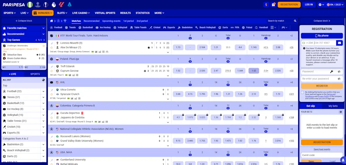Select By phone registration
Image resolution: width=346 pixels, height=165 pixels.
(322, 36)
